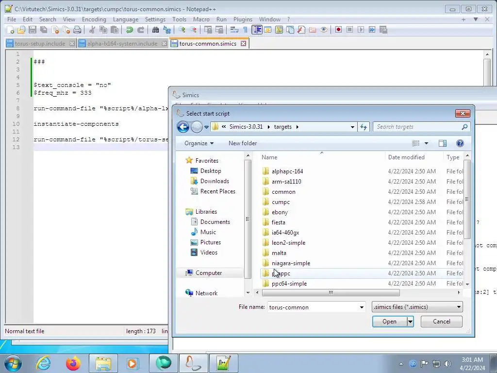
Task: Click the Print toolbar icon in Notepad++
Action: pos(77,30)
